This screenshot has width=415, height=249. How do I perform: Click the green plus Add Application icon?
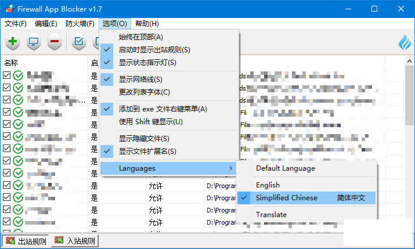pos(13,42)
